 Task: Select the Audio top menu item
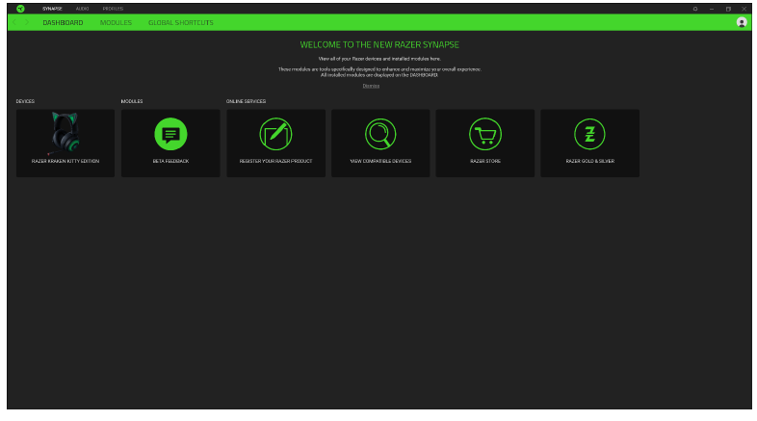[82, 9]
